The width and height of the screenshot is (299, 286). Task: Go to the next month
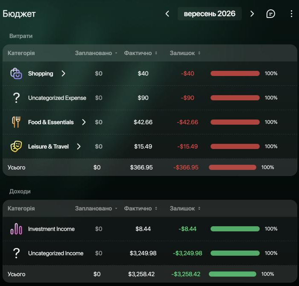click(252, 14)
